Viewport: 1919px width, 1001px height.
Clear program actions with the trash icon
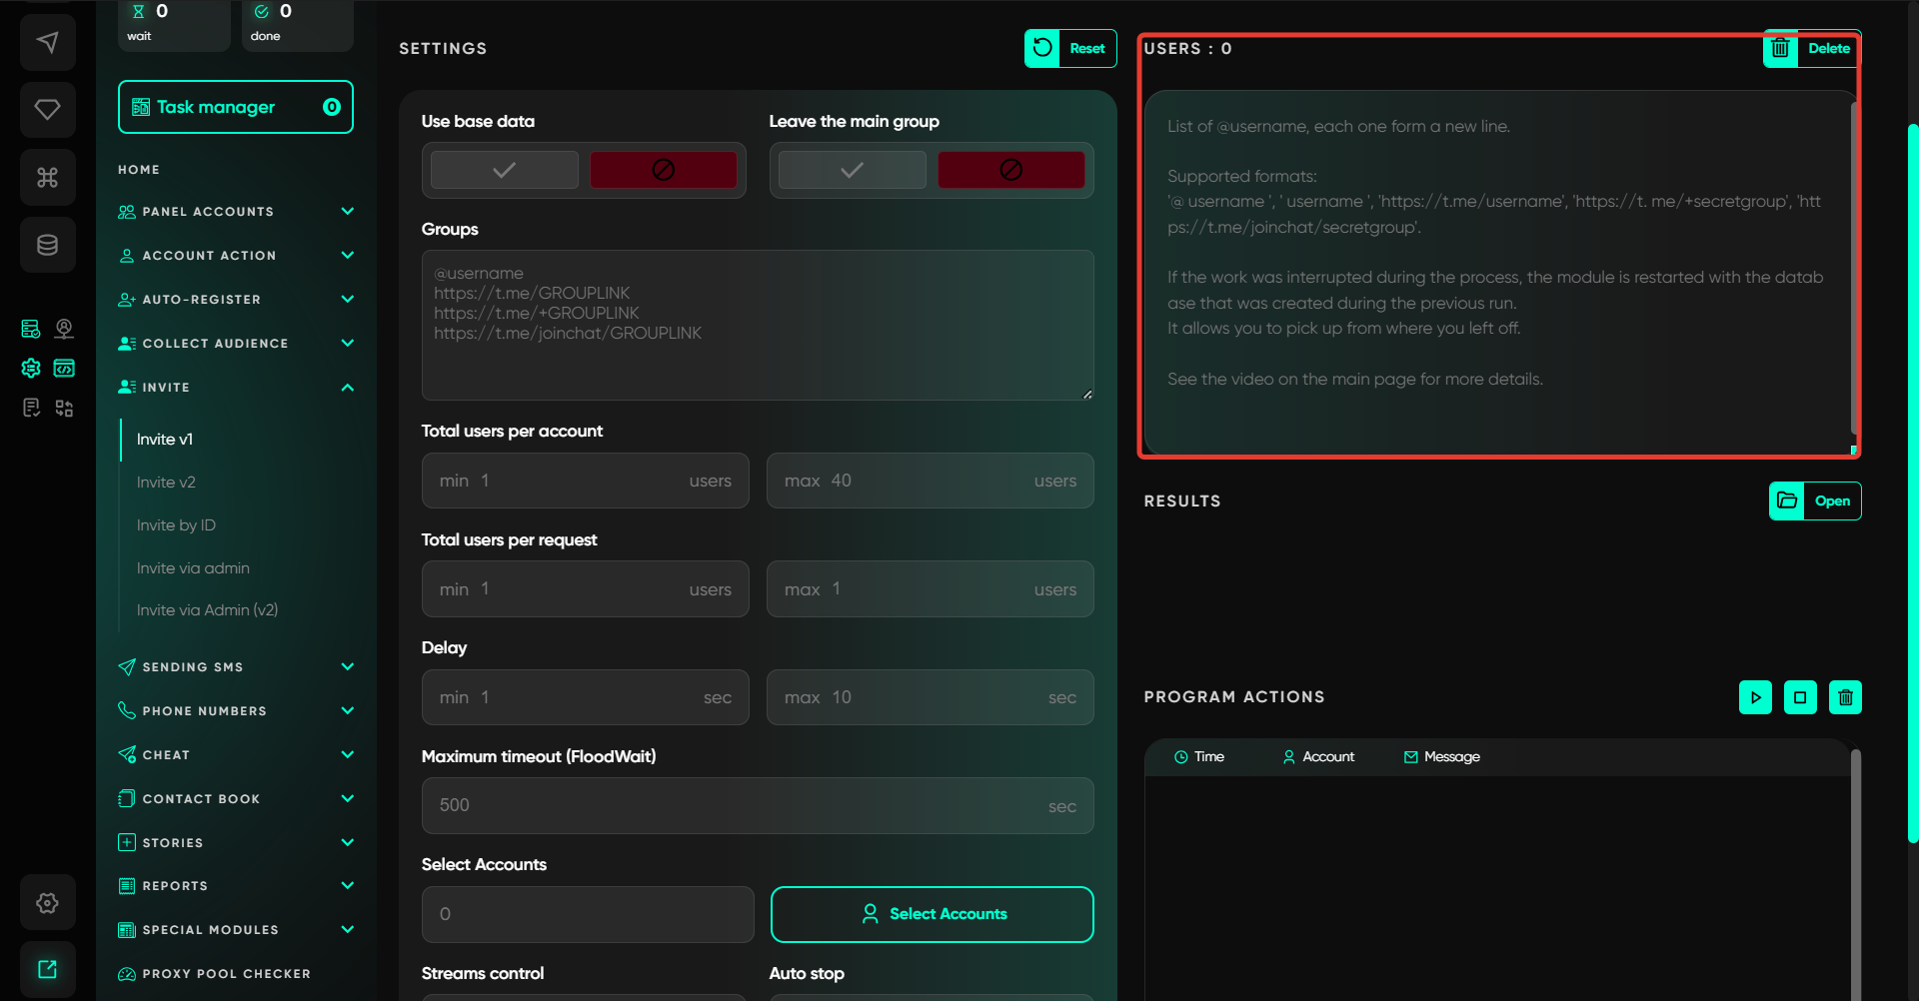(x=1845, y=697)
